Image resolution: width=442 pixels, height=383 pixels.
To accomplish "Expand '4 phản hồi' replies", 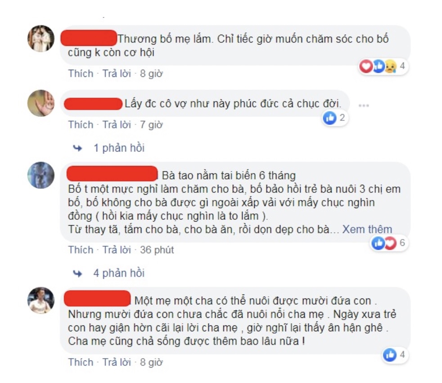I will (119, 273).
